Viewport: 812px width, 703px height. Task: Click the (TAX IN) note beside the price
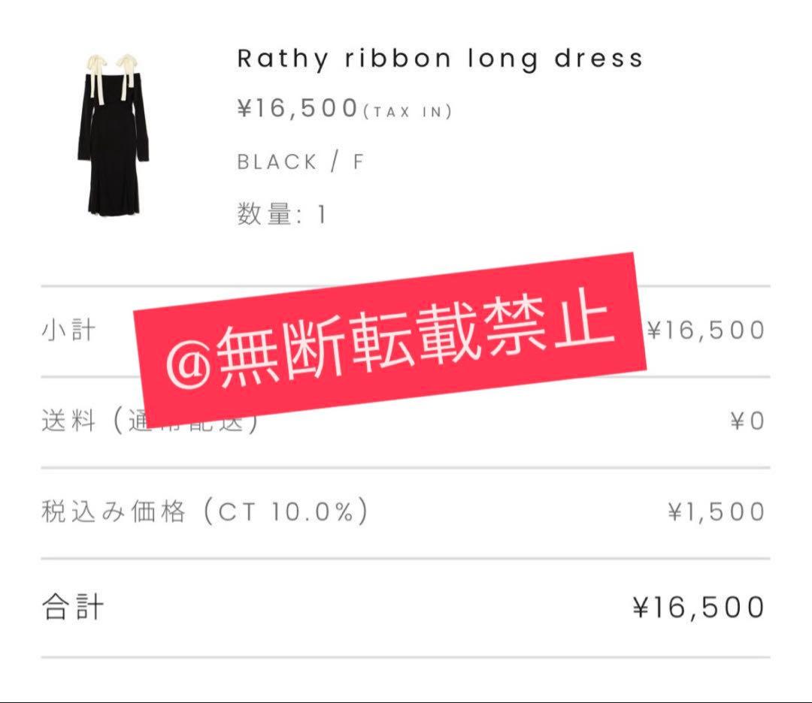(x=408, y=112)
